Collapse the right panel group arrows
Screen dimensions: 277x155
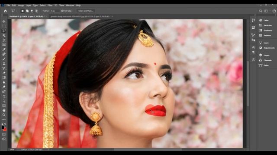275,15
